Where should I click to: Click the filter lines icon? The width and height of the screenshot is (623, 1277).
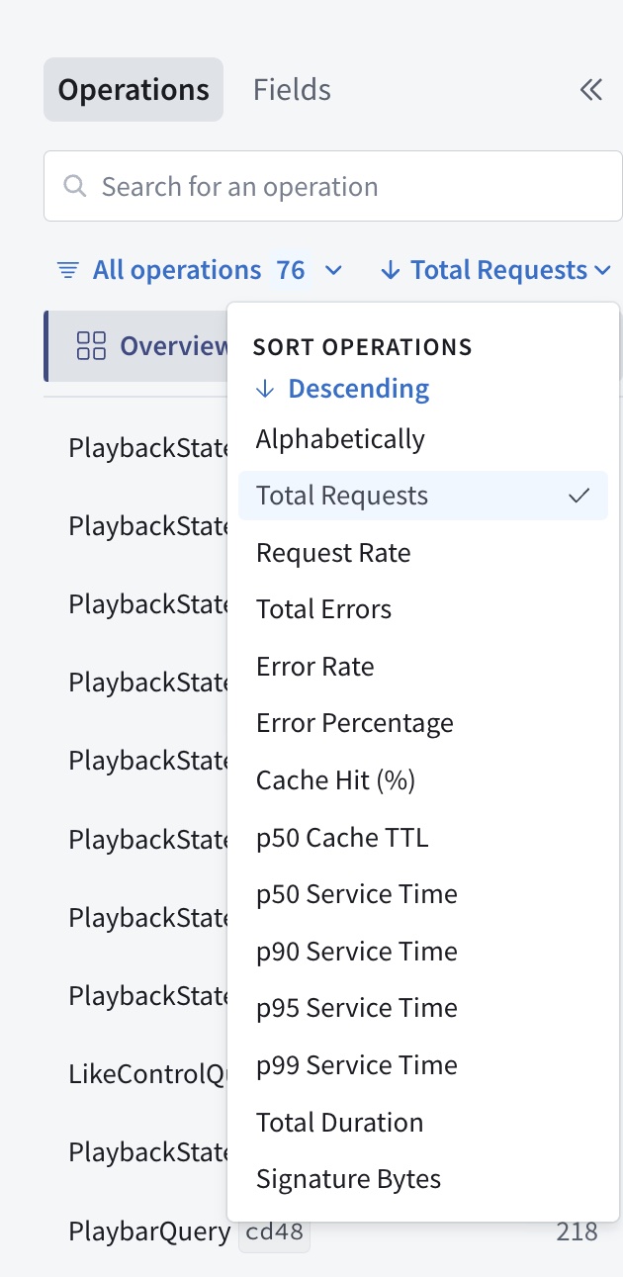click(x=67, y=270)
